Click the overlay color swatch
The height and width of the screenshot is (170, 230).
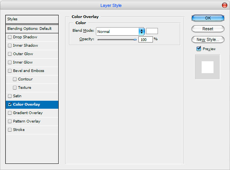(152, 31)
